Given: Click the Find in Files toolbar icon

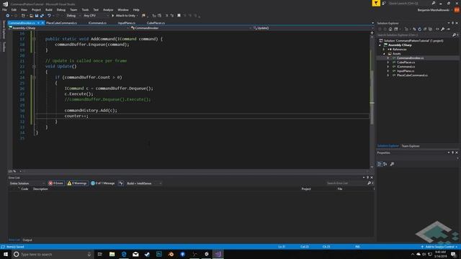Looking at the screenshot, I should 143,16.
